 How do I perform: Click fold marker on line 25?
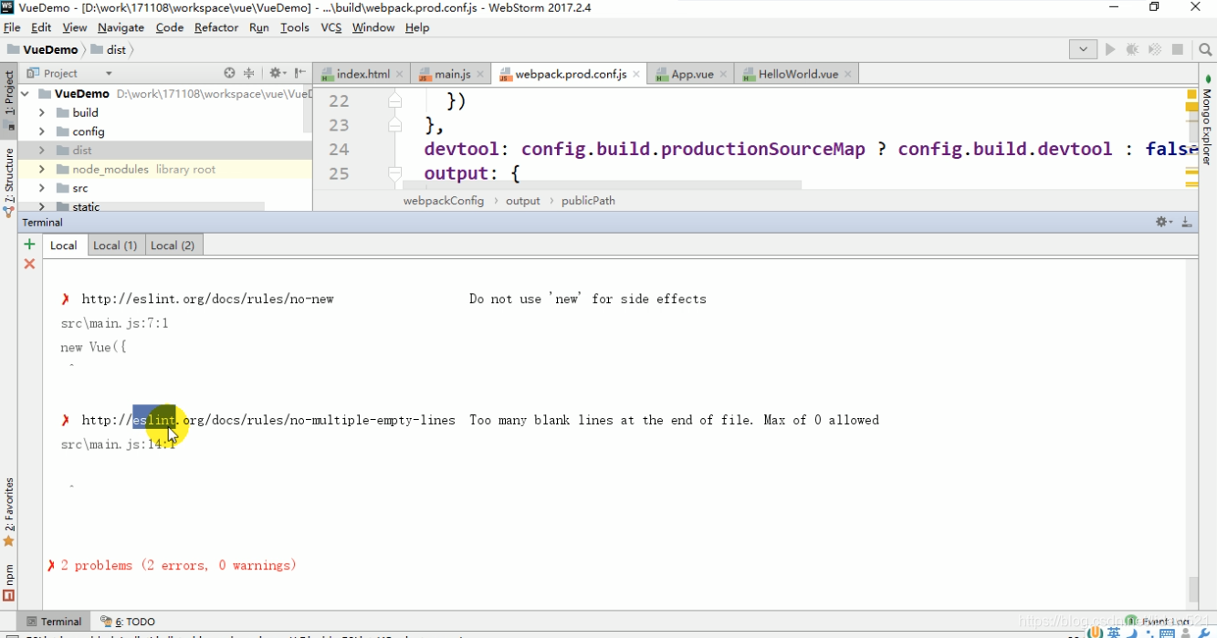[394, 173]
